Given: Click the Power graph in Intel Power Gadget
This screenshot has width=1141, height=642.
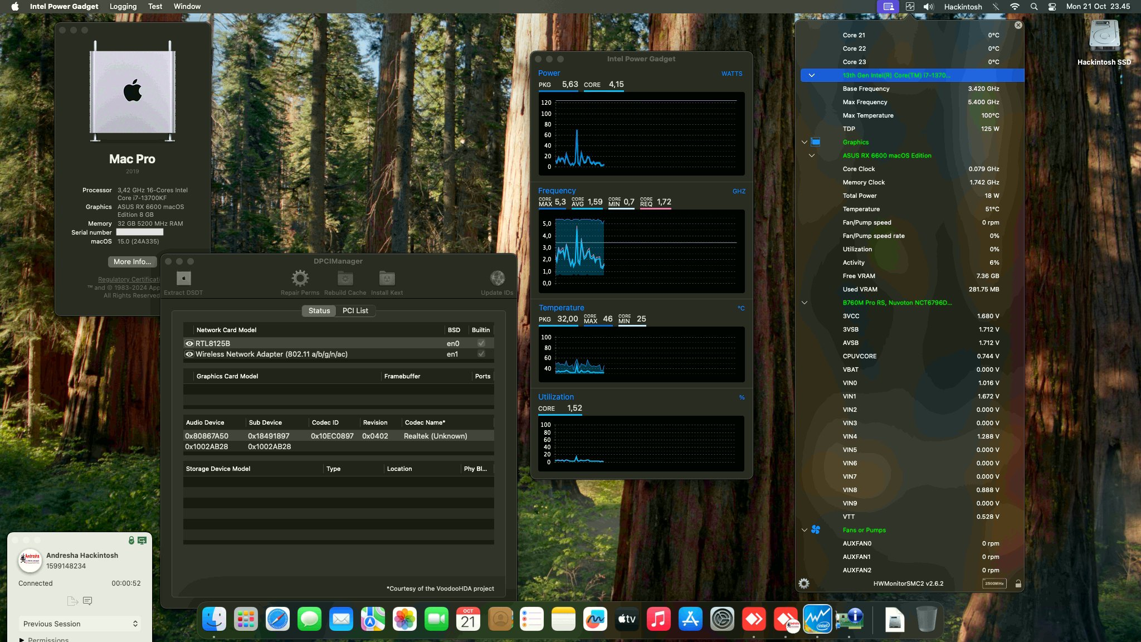Looking at the screenshot, I should 641,134.
